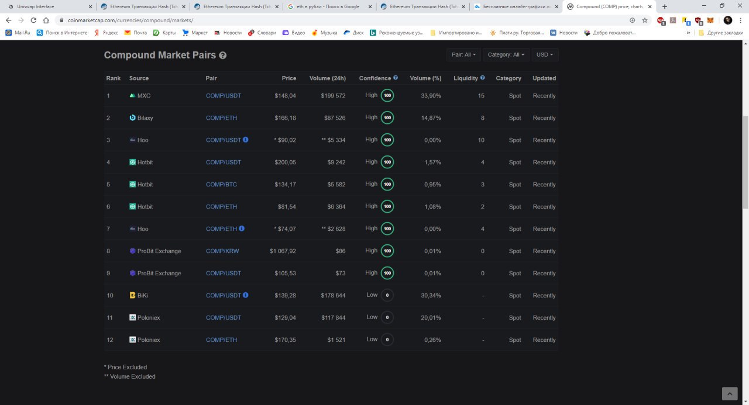Open Видео bookmark
749x405 pixels.
294,33
